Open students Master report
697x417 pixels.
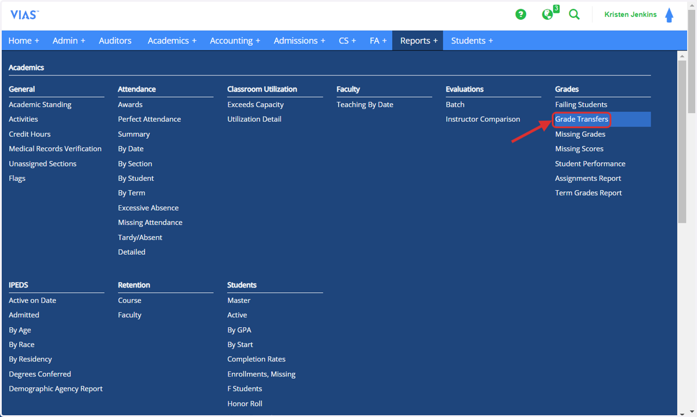pyautogui.click(x=239, y=300)
